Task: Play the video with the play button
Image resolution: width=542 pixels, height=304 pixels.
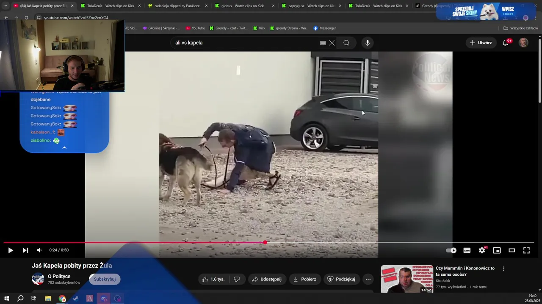Action: click(11, 250)
